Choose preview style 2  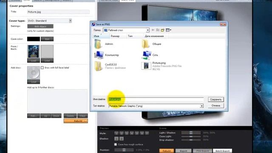(122, 133)
